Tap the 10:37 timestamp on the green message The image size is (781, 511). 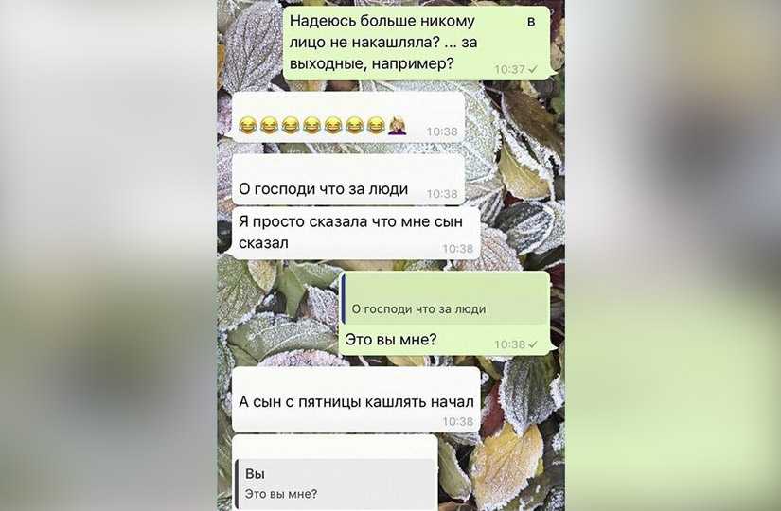pyautogui.click(x=510, y=69)
